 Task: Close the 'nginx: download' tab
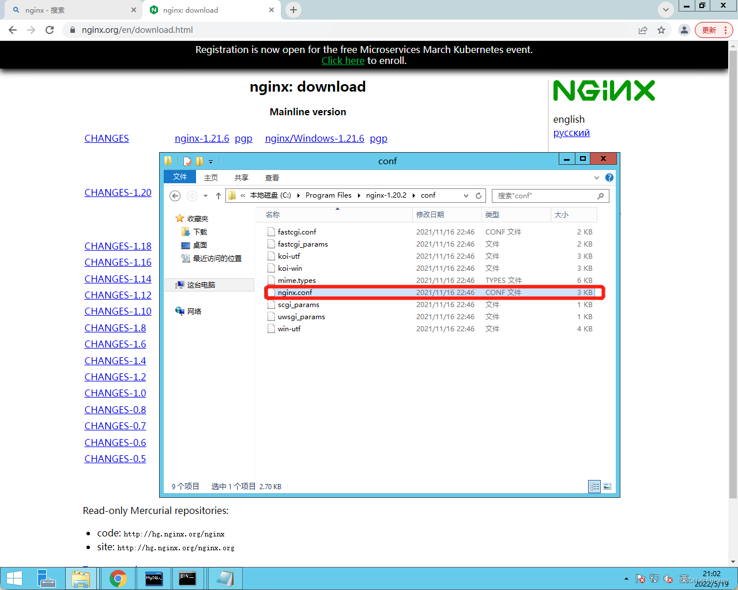[x=272, y=10]
